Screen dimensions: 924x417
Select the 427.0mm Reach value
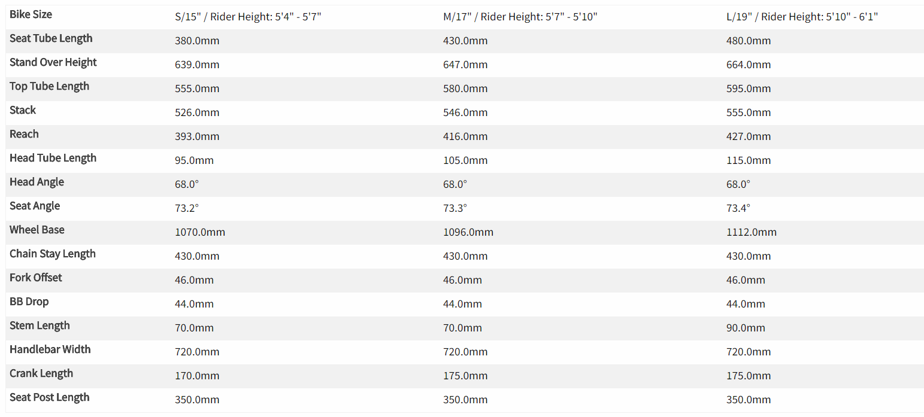[x=748, y=136]
